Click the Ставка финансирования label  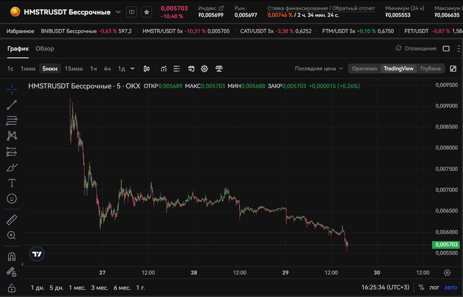pos(321,8)
